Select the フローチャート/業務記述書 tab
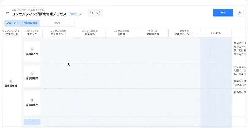 22,23
